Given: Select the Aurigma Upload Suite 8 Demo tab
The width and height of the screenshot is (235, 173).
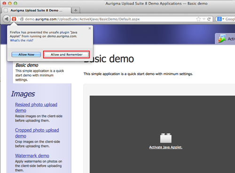Looking at the screenshot, I should click(36, 10).
